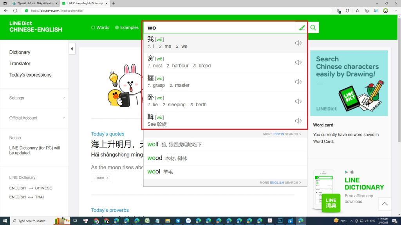The width and height of the screenshot is (401, 225).
Task: Open the tracking prevention shield icon
Action: (339, 11)
